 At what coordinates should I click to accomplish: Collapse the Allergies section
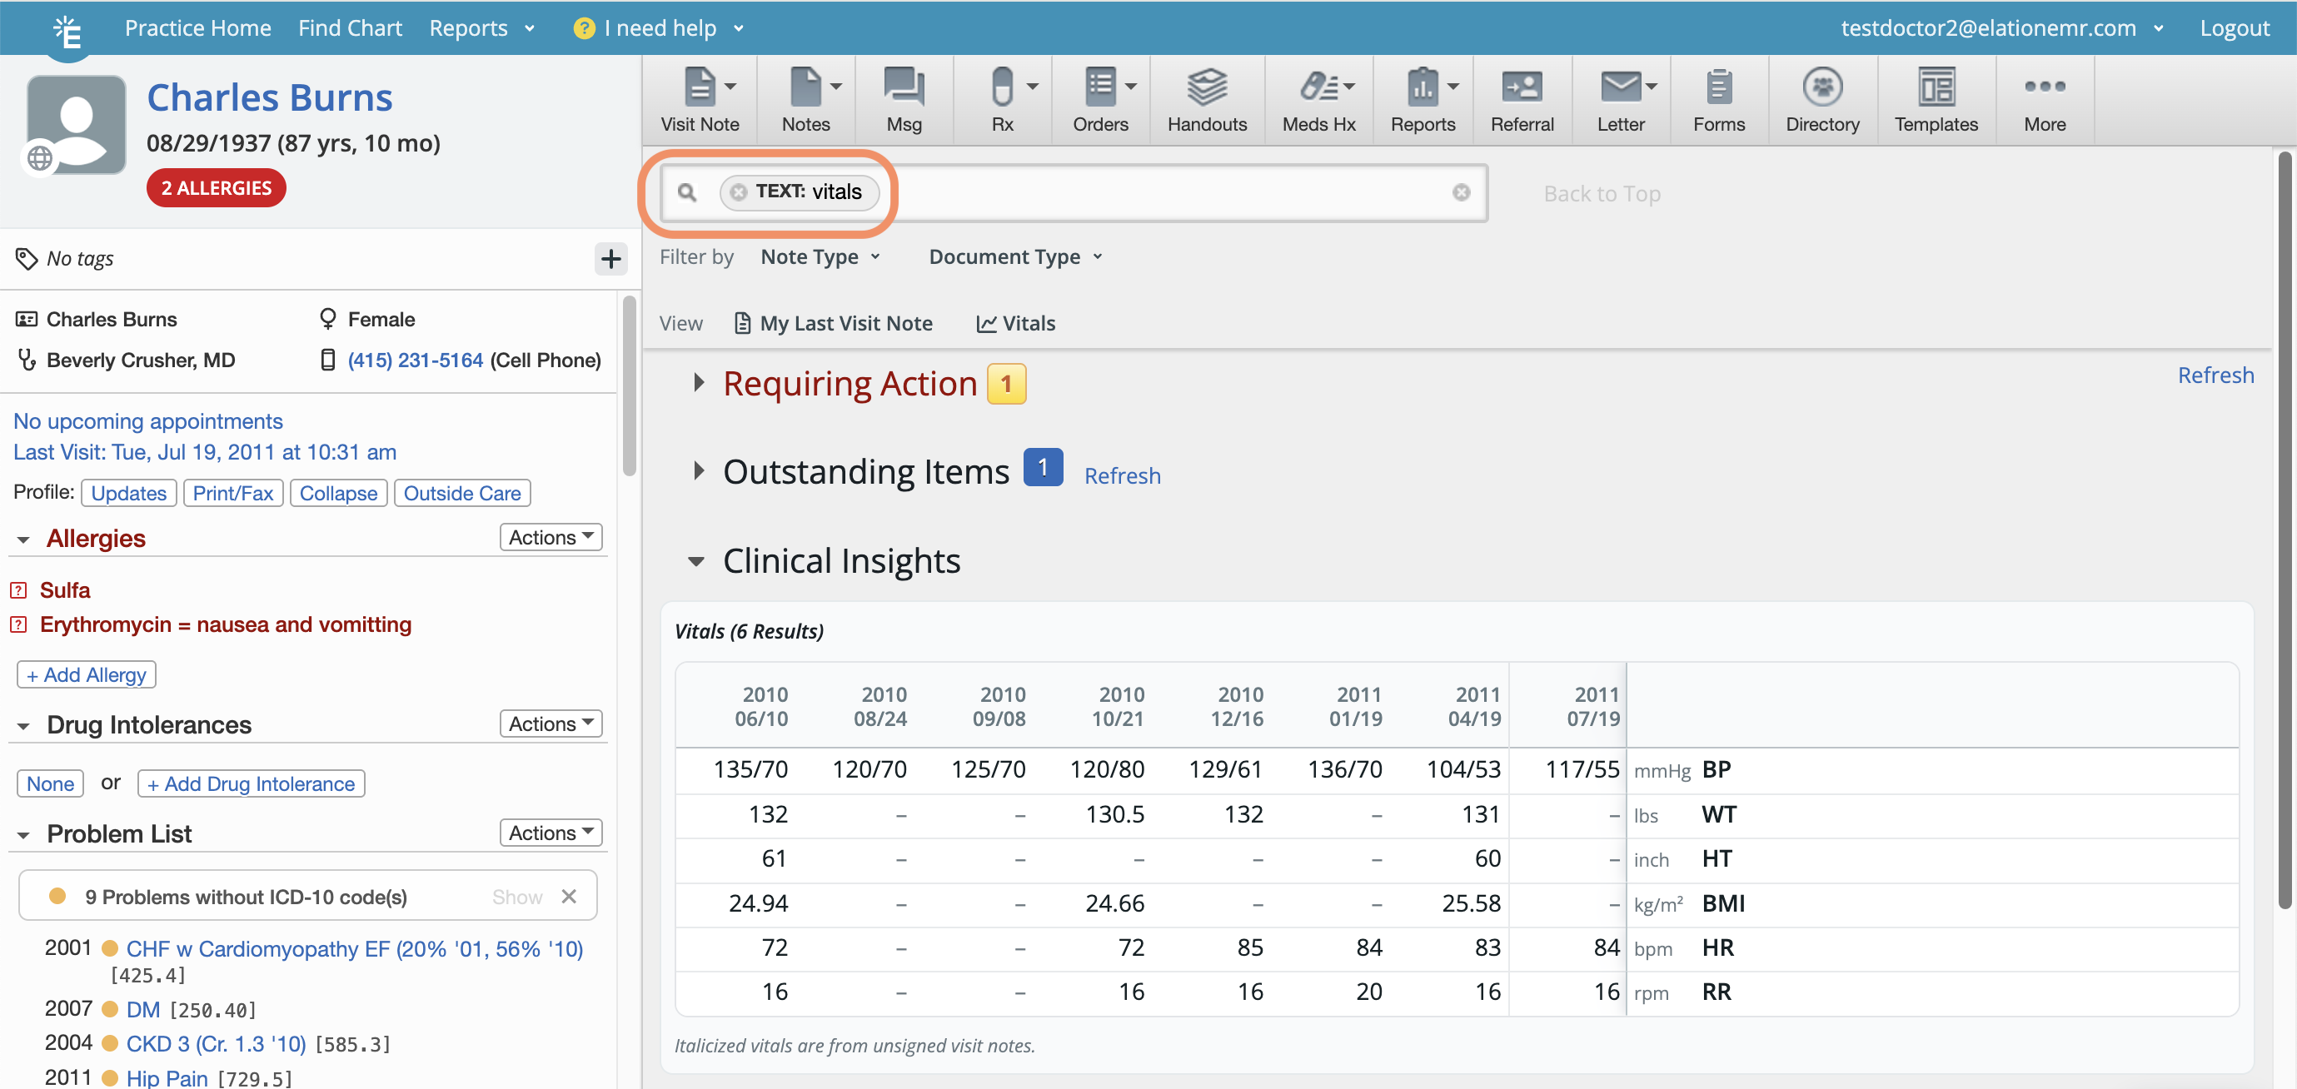click(x=23, y=540)
